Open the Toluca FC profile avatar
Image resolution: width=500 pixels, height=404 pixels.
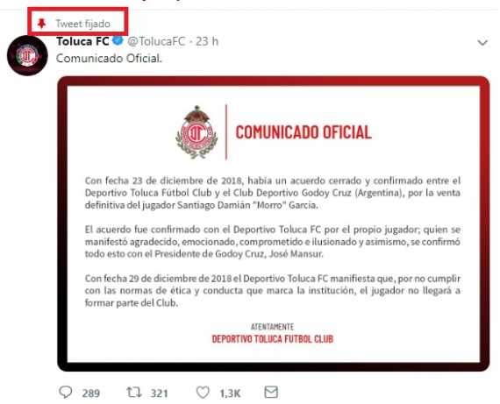[x=27, y=56]
